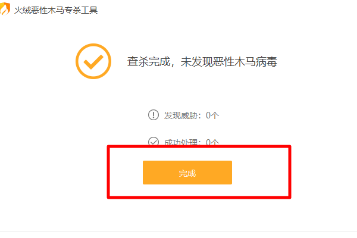The image size is (357, 238).
Task: Click blank space left of 完成 inside red box
Action: 126,173
